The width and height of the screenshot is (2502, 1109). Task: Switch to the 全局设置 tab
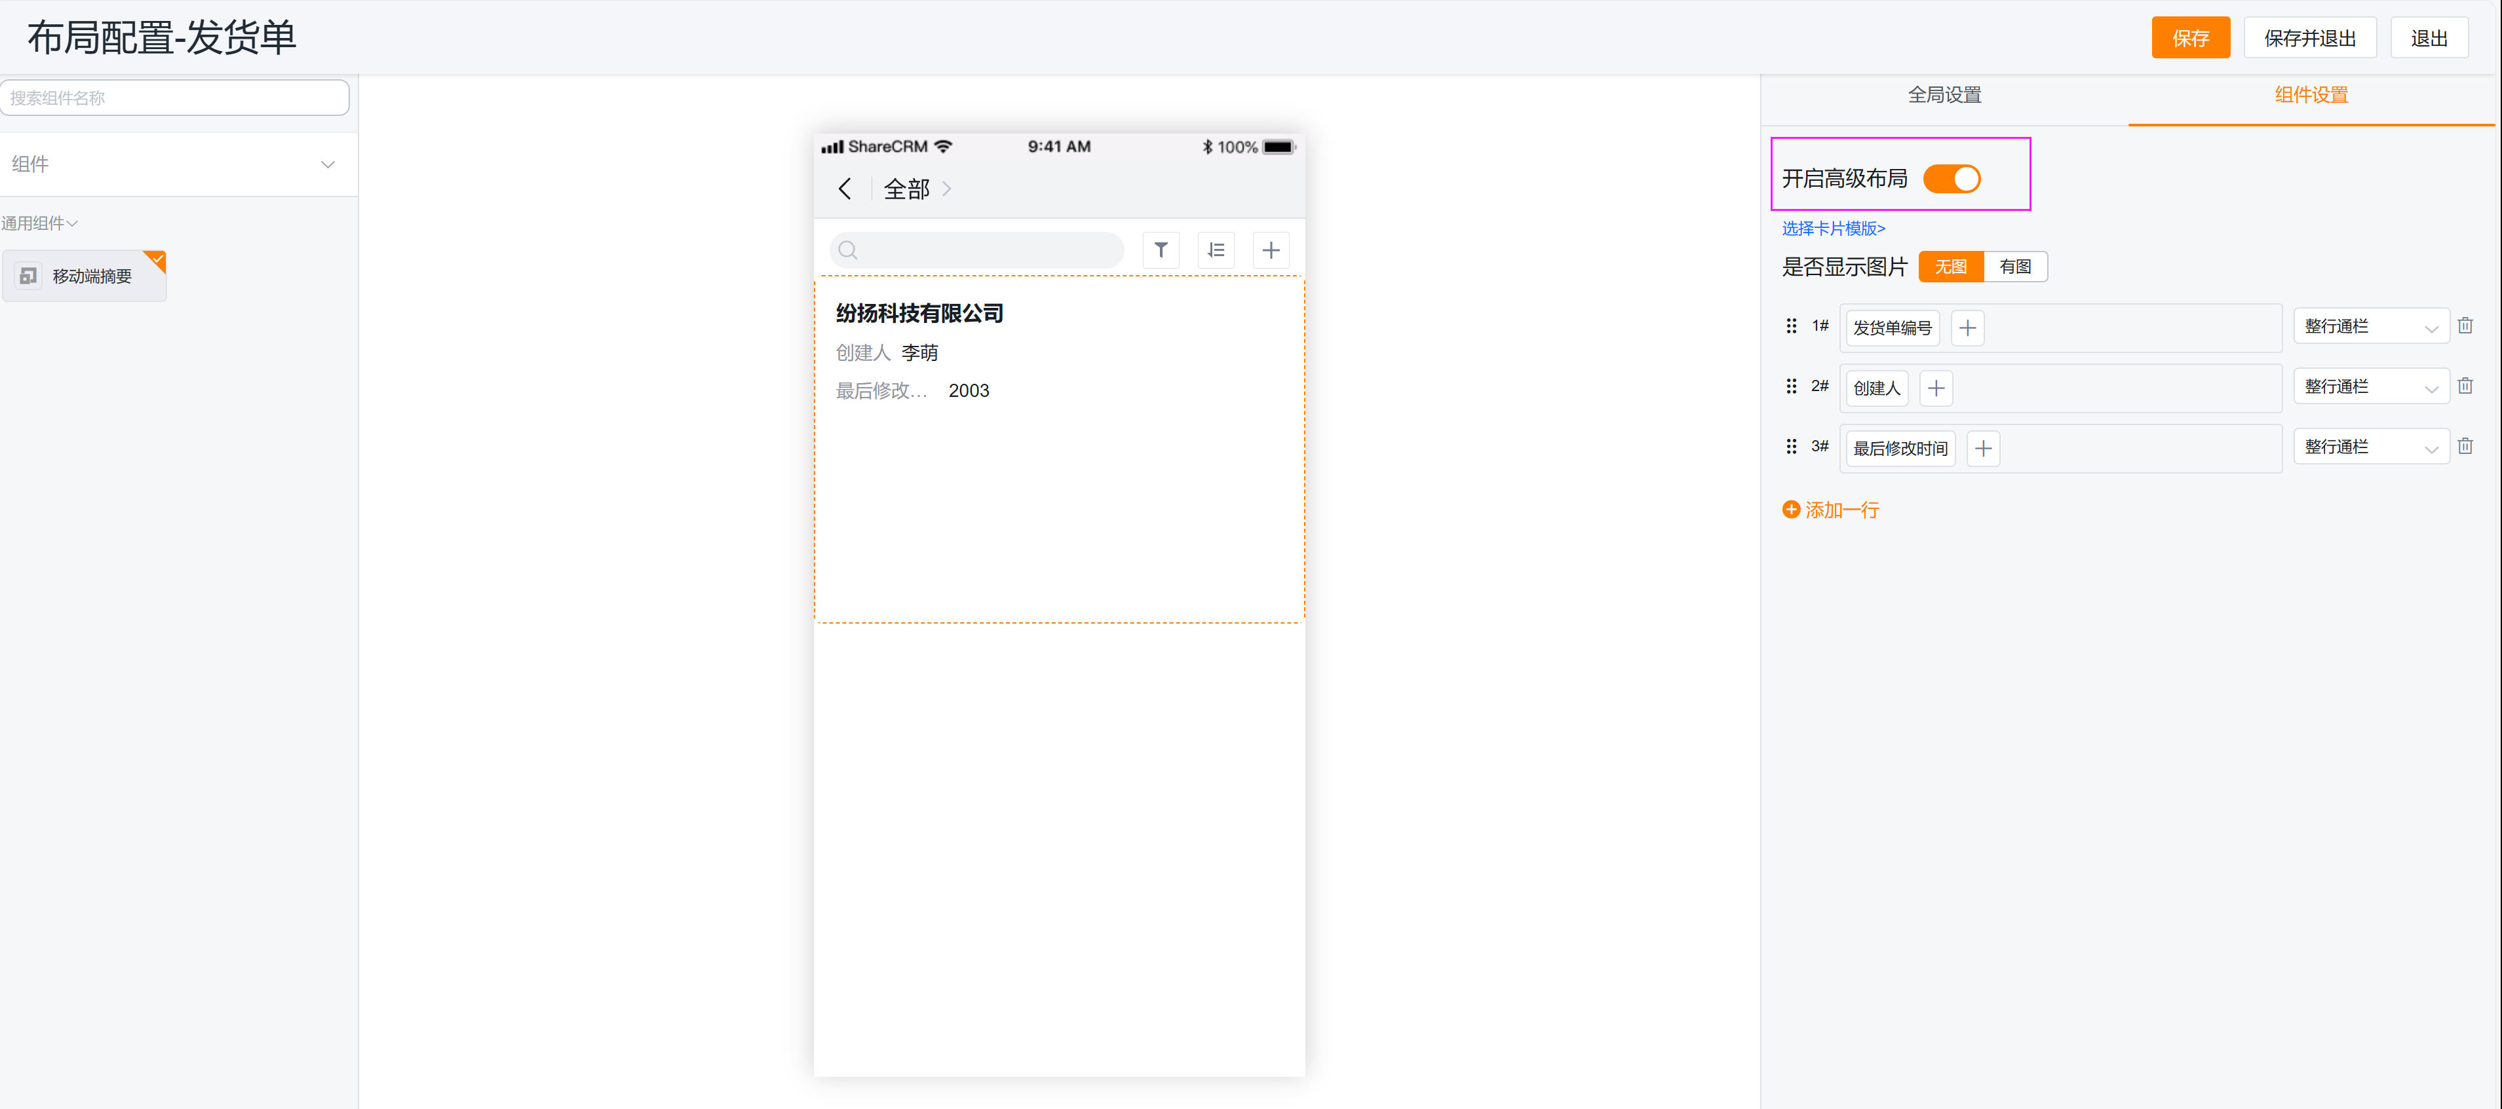(1944, 94)
